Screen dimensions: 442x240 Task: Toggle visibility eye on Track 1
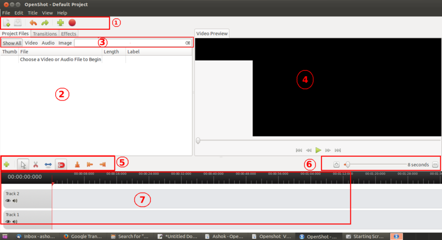coord(8,222)
